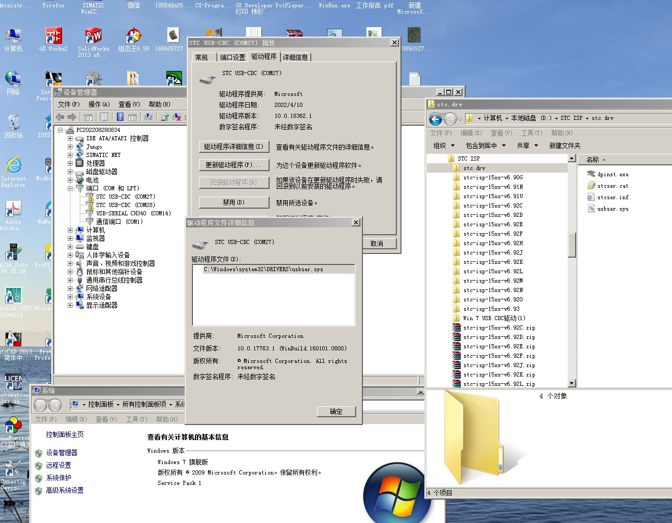Open the Adobe Acrobat desktop icon
672x523 pixels.
[x=13, y=215]
